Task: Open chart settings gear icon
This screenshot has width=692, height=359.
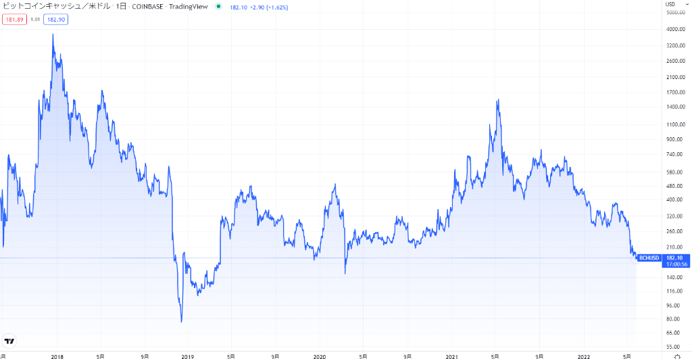Action: point(677,356)
